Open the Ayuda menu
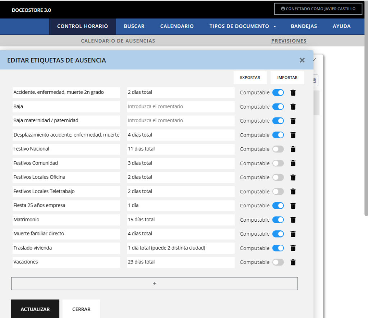Screen dimensions: 368x318 (x=342, y=26)
